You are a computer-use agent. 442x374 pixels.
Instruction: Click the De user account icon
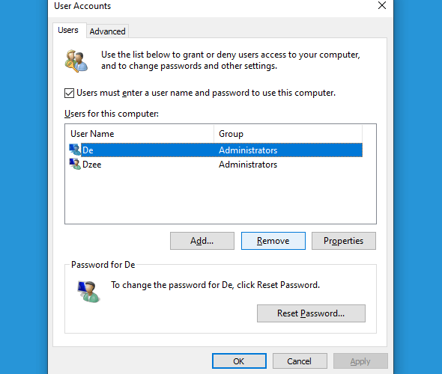pos(75,150)
